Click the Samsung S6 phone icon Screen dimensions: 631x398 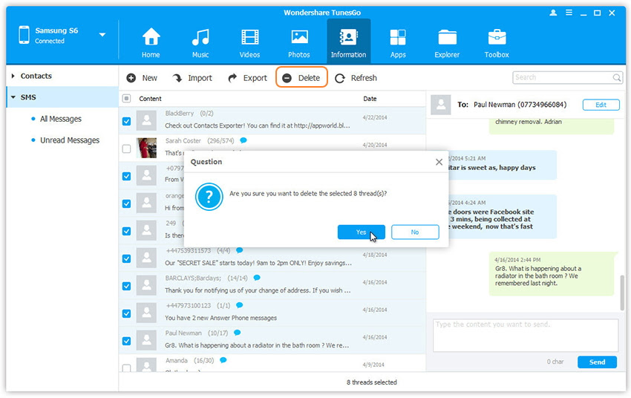pos(24,35)
